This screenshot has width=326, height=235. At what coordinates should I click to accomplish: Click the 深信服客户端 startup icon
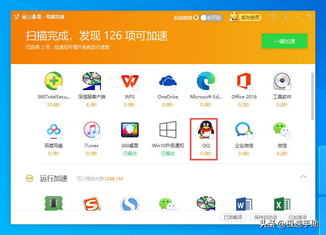click(x=92, y=81)
